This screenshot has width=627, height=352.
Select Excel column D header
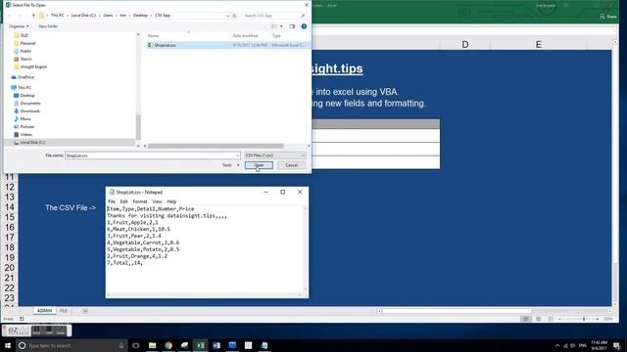coord(465,44)
